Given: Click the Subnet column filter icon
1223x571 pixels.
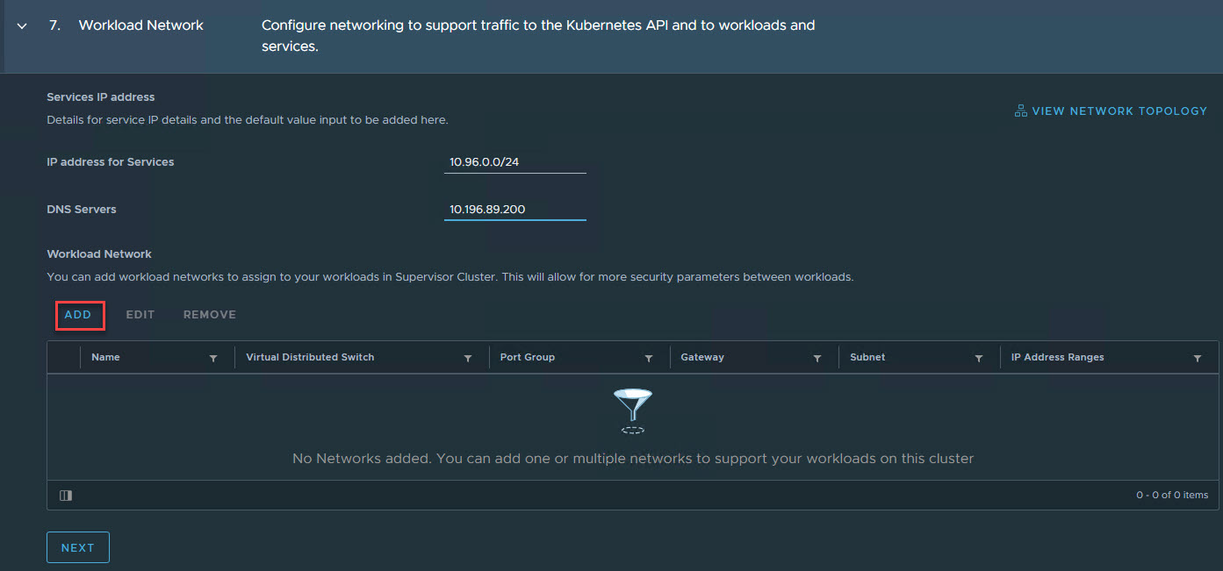Looking at the screenshot, I should click(x=979, y=359).
